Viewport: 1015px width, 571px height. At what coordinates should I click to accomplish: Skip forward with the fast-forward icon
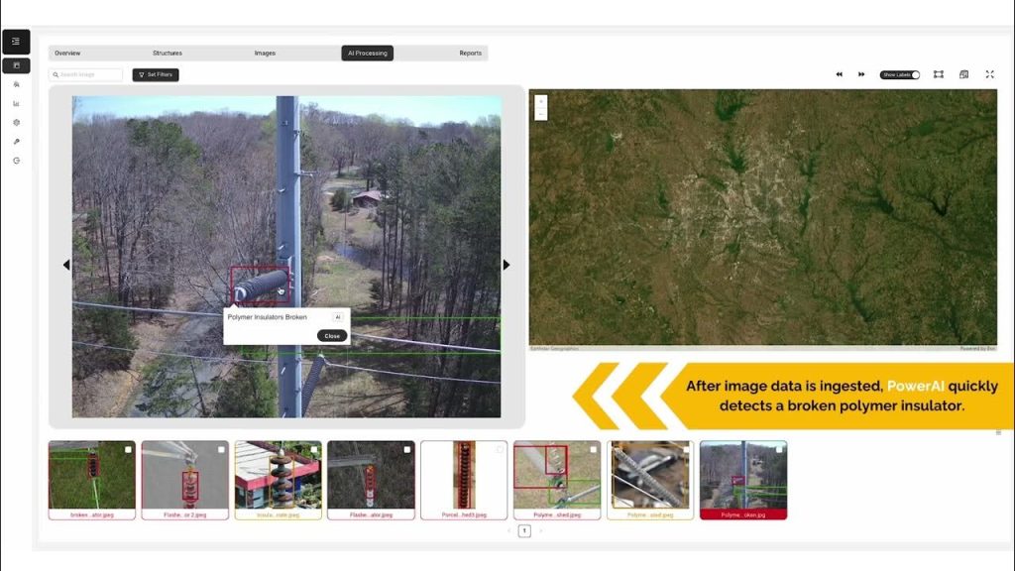[861, 74]
